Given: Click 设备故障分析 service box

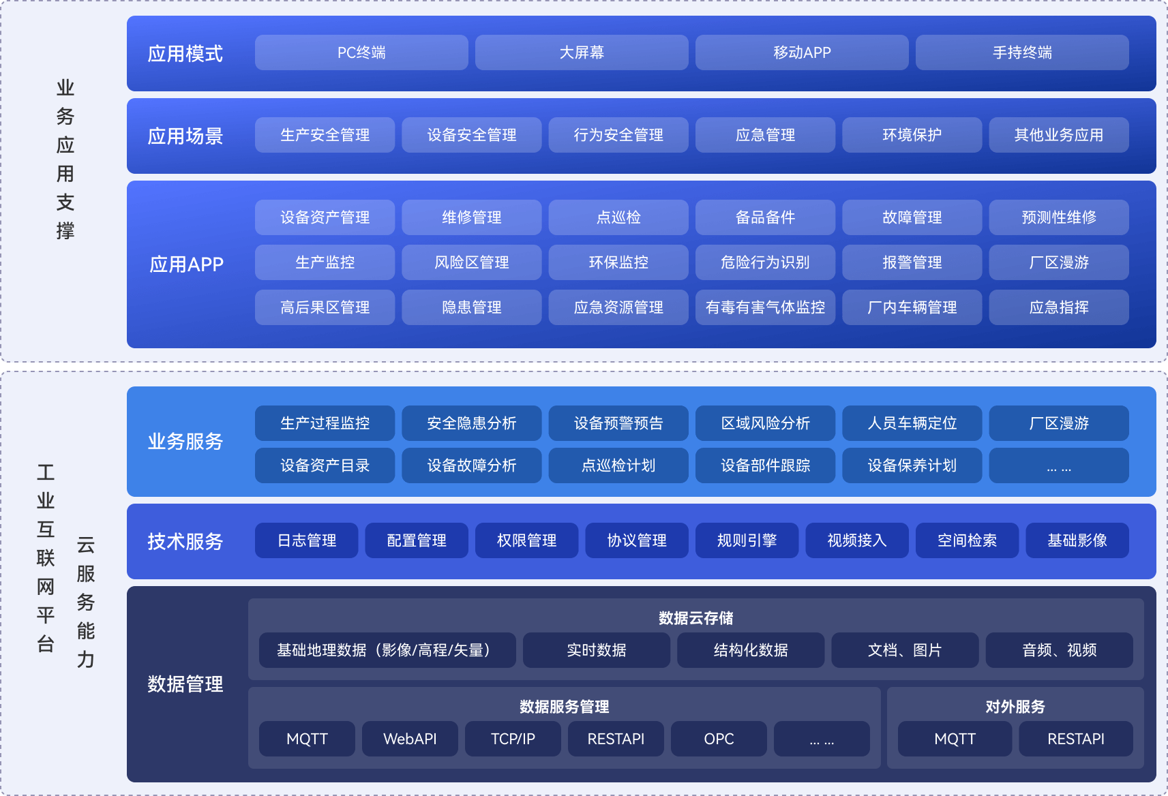Looking at the screenshot, I should point(472,465).
